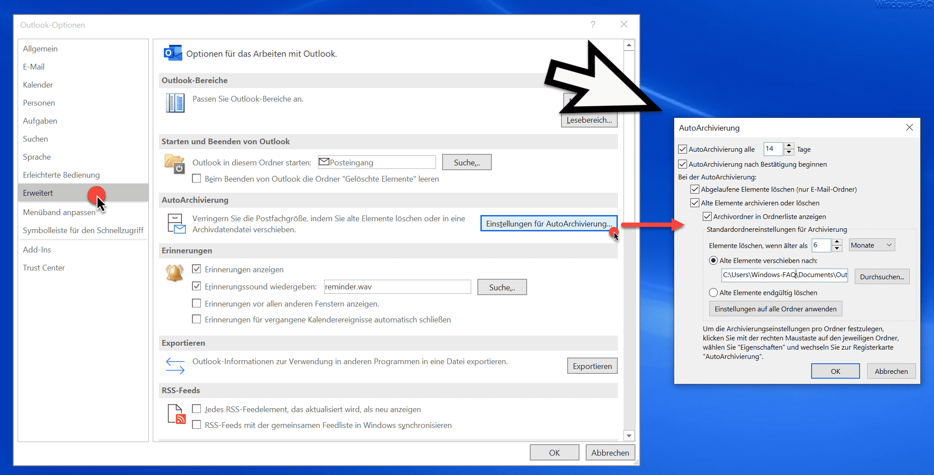This screenshot has height=475, width=934.
Task: Open the Allgemein options category
Action: tap(83, 48)
